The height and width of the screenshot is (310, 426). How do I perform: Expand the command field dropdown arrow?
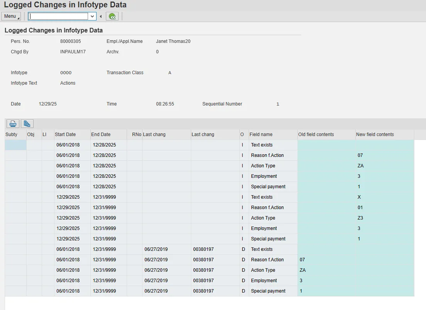click(x=92, y=16)
